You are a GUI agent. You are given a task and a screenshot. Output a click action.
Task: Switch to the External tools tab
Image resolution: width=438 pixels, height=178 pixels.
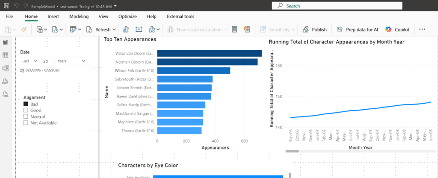click(x=181, y=17)
